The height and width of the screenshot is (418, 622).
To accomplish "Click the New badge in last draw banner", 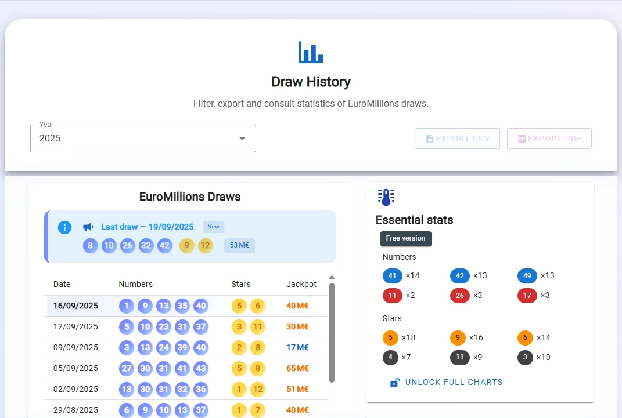I will 213,227.
